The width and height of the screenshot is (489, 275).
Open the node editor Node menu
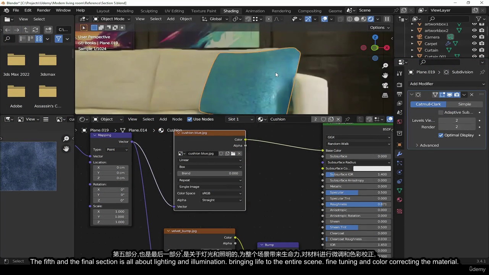[x=177, y=119]
